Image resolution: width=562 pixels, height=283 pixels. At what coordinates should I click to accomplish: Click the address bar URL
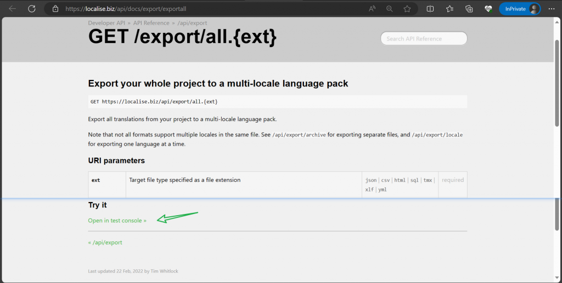pyautogui.click(x=126, y=9)
